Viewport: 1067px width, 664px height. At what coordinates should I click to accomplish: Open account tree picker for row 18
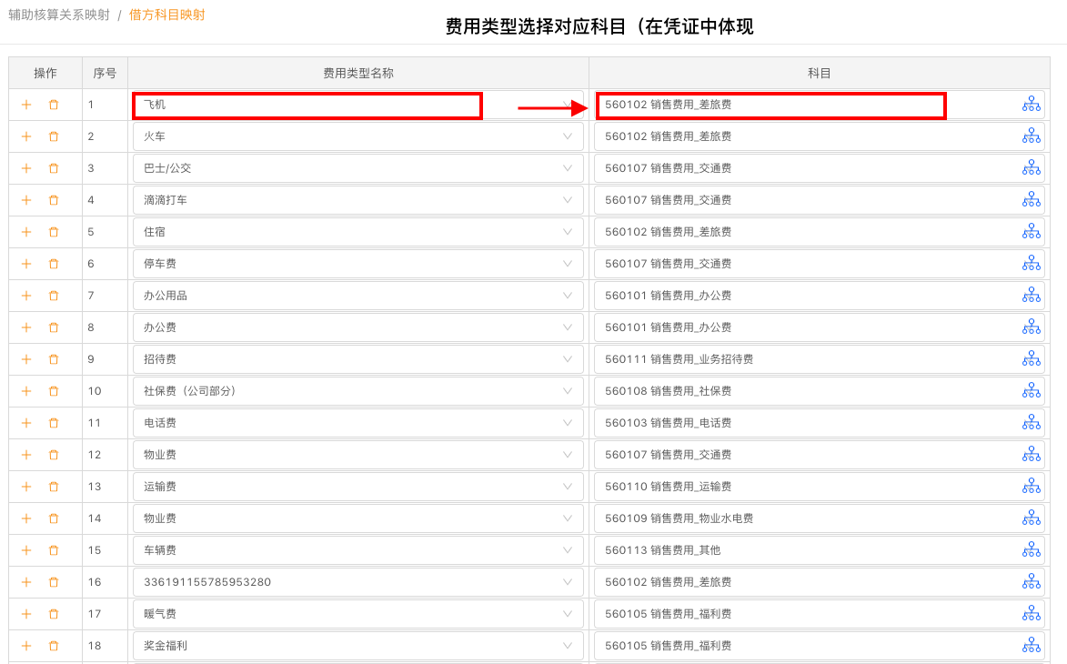1031,646
